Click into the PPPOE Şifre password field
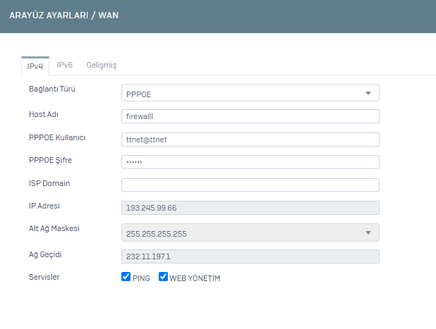The height and width of the screenshot is (329, 436). click(250, 162)
